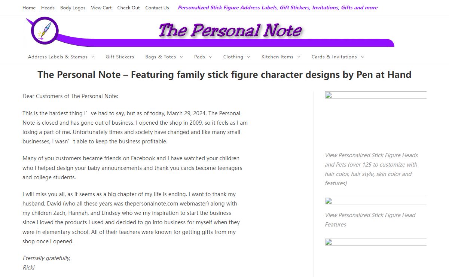Expand Address Labels & Stamps dropdown arrow
The width and height of the screenshot is (449, 277).
(x=93, y=57)
